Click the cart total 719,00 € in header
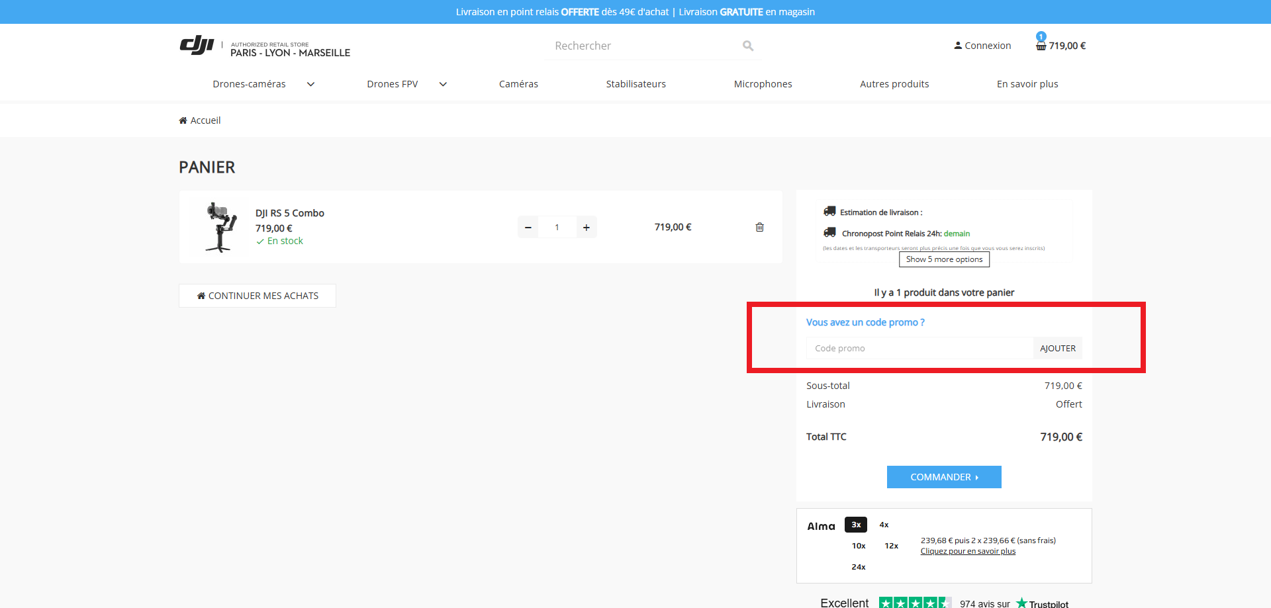Viewport: 1271px width, 608px height. pos(1067,46)
